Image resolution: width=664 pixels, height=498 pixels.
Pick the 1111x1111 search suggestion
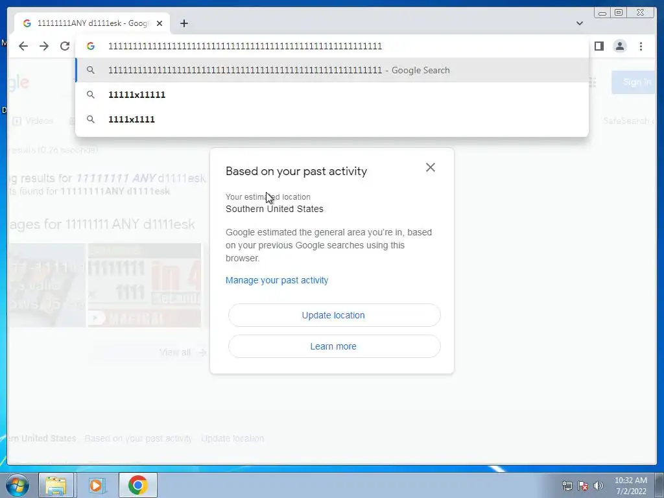tap(332, 119)
